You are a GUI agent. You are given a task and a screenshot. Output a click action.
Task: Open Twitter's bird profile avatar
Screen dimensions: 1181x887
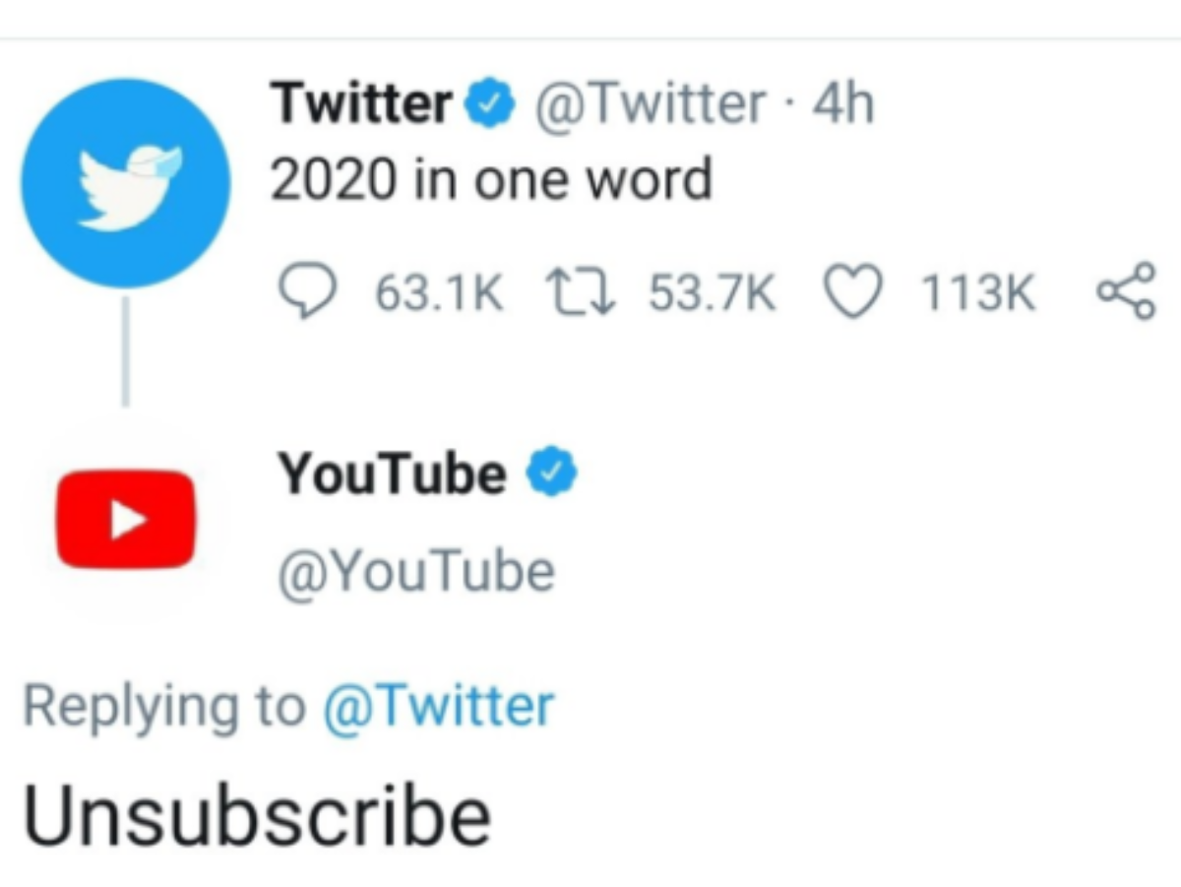126,182
